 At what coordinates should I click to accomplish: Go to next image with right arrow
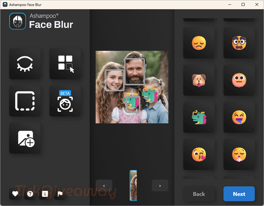pyautogui.click(x=160, y=185)
